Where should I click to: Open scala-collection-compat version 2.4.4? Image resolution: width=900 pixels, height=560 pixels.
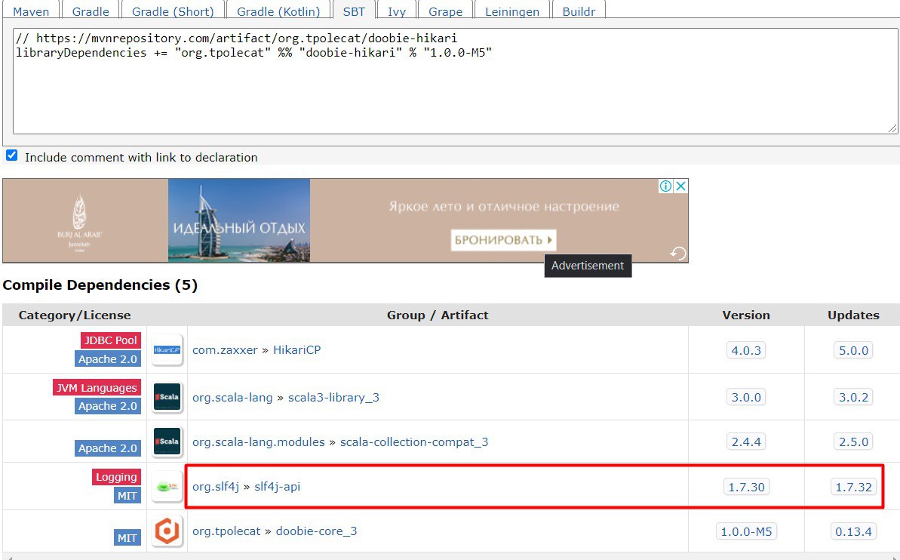tap(745, 442)
